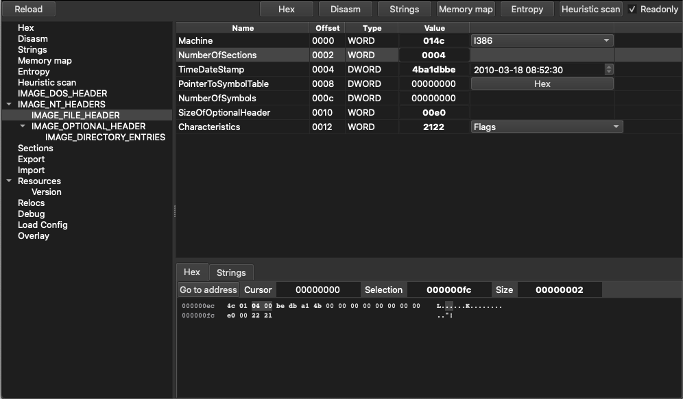683x399 pixels.
Task: Switch to the Strings tab in bottom panel
Action: tap(231, 272)
